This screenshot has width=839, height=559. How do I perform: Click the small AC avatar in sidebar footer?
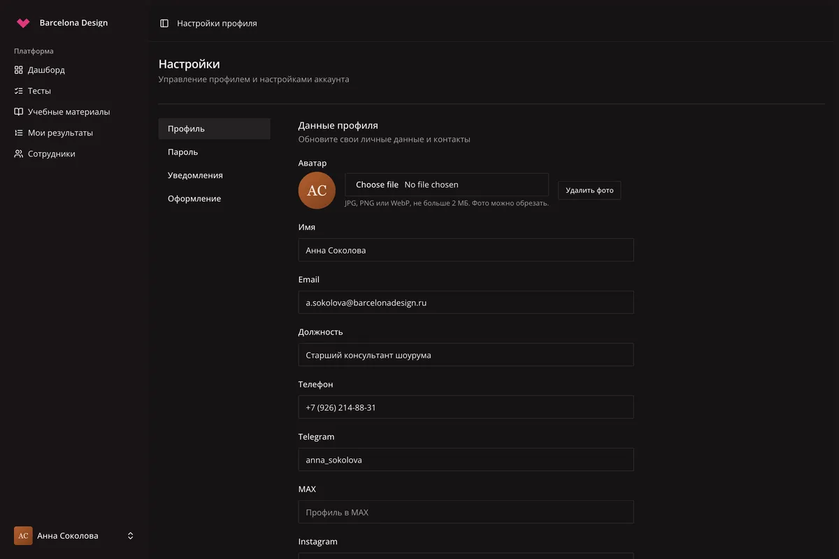23,536
